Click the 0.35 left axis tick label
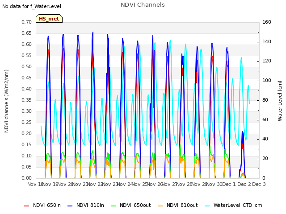This screenshot has width=286, height=214. pos(26,100)
